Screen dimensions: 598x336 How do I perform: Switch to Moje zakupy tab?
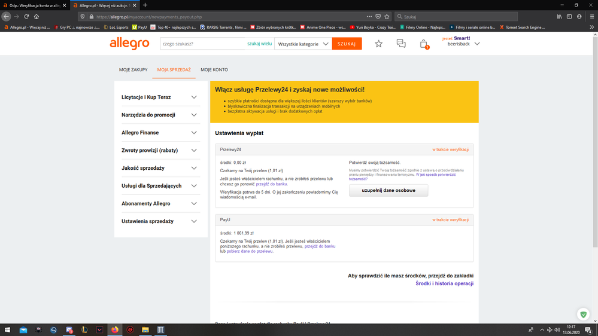(x=133, y=70)
